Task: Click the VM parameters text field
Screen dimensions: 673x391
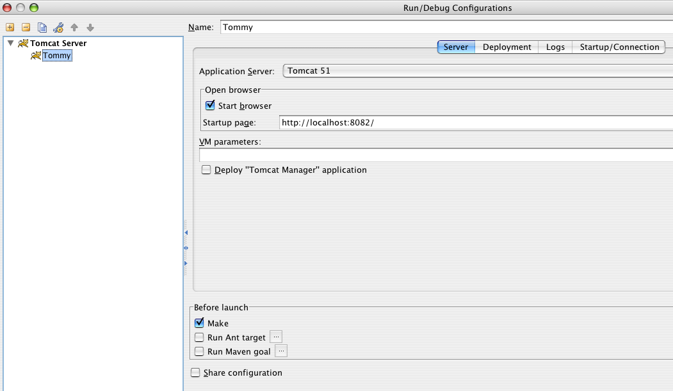Action: (435, 155)
